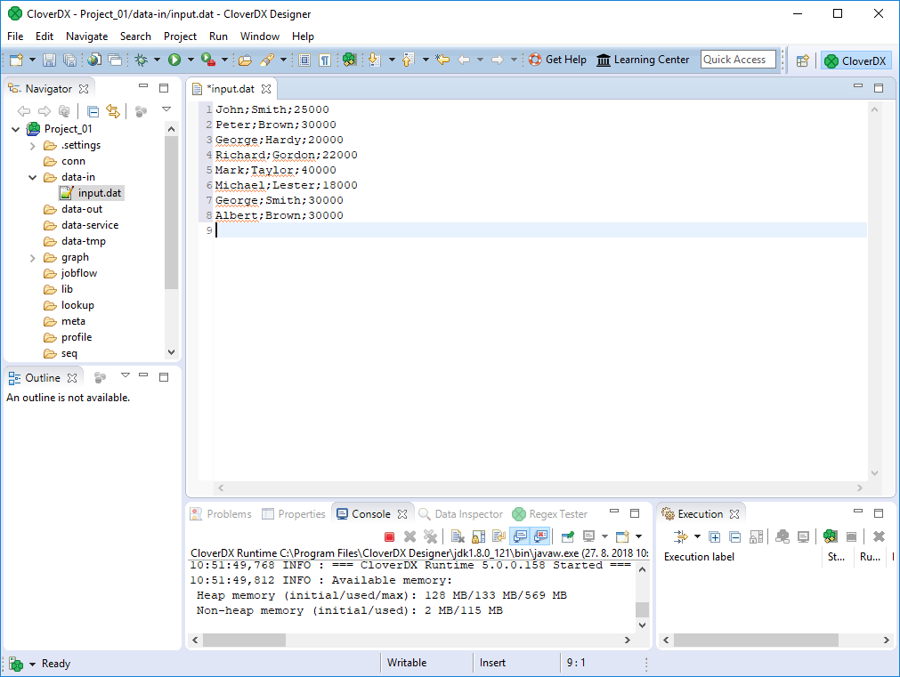The width and height of the screenshot is (900, 677).
Task: Toggle Link with Editor in Navigator
Action: coord(113,111)
